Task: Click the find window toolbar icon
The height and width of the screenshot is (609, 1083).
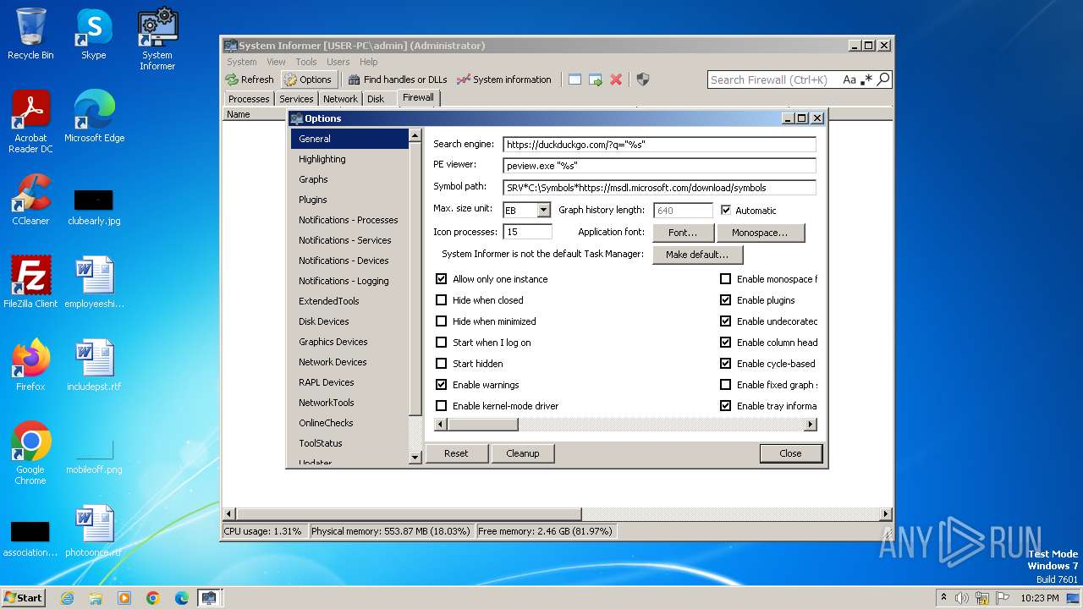Action: tap(574, 80)
